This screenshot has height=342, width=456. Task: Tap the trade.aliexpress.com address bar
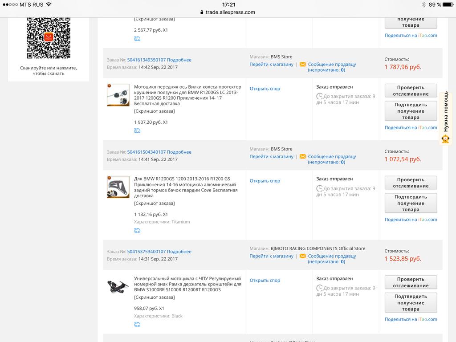tap(228, 12)
